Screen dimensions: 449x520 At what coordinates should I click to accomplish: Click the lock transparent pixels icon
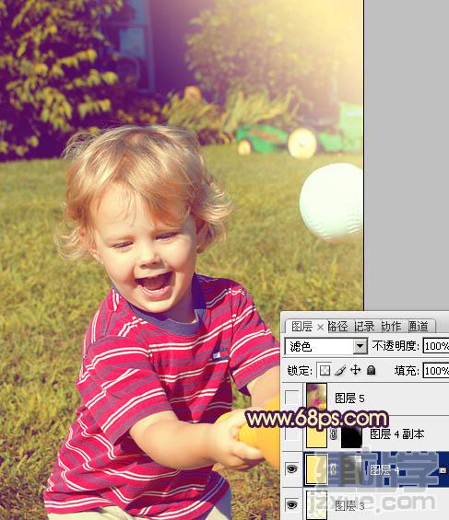(325, 370)
